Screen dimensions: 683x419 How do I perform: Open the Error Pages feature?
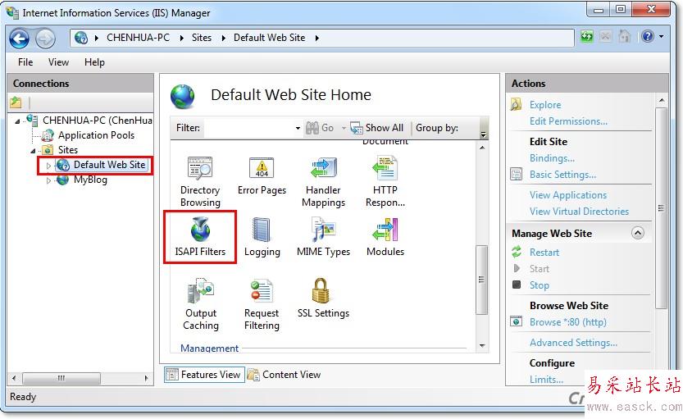262,176
